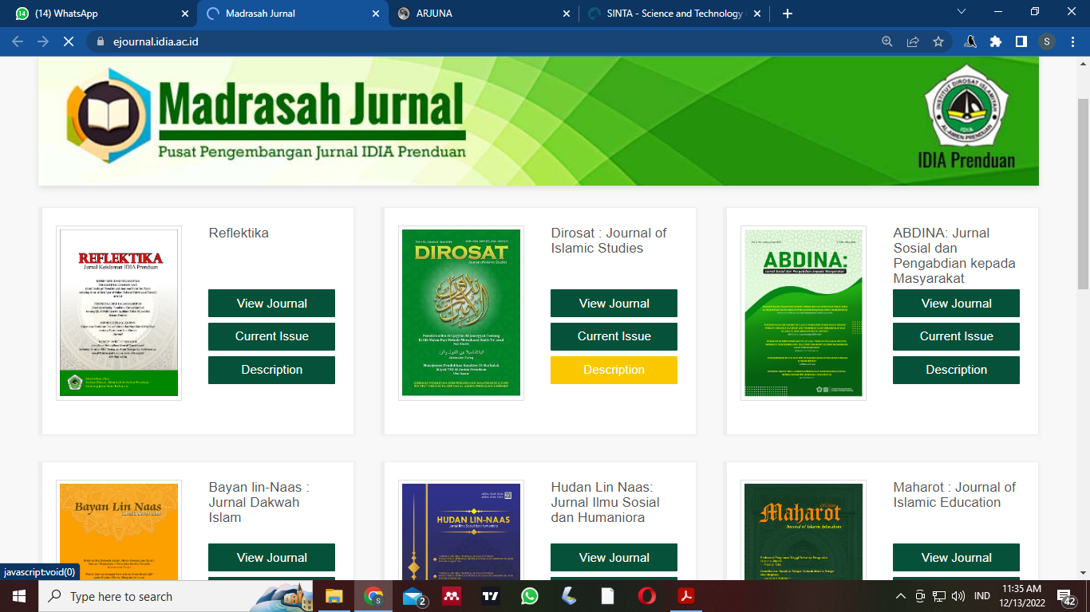The height and width of the screenshot is (612, 1090).
Task: Open the notifications bell icon
Action: point(970,41)
